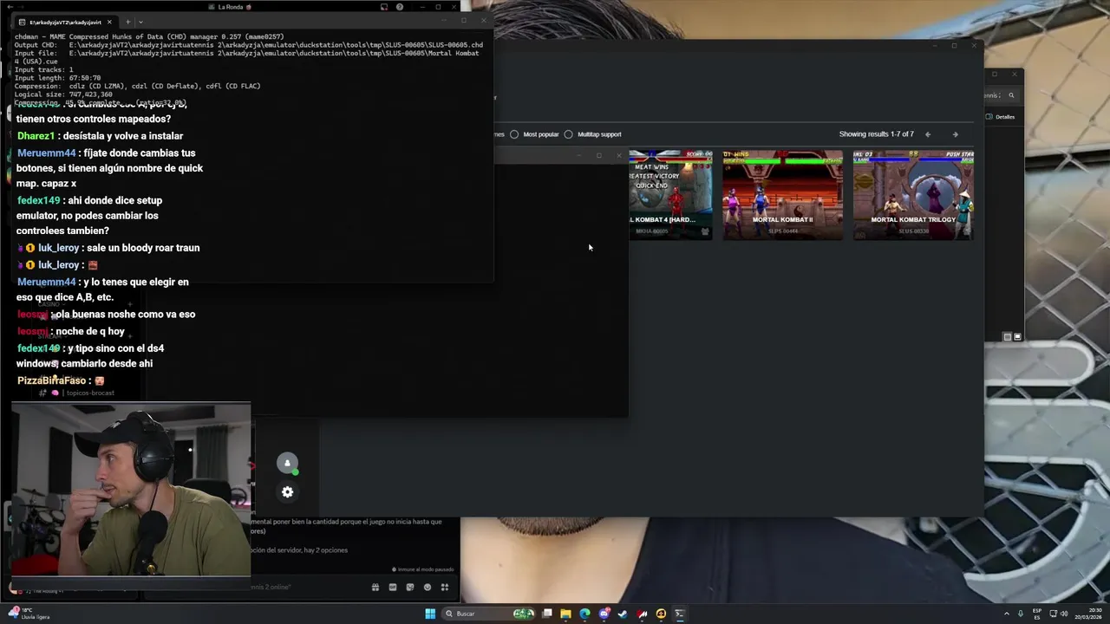Open the sticker picker in Discord chat bar

point(409,588)
